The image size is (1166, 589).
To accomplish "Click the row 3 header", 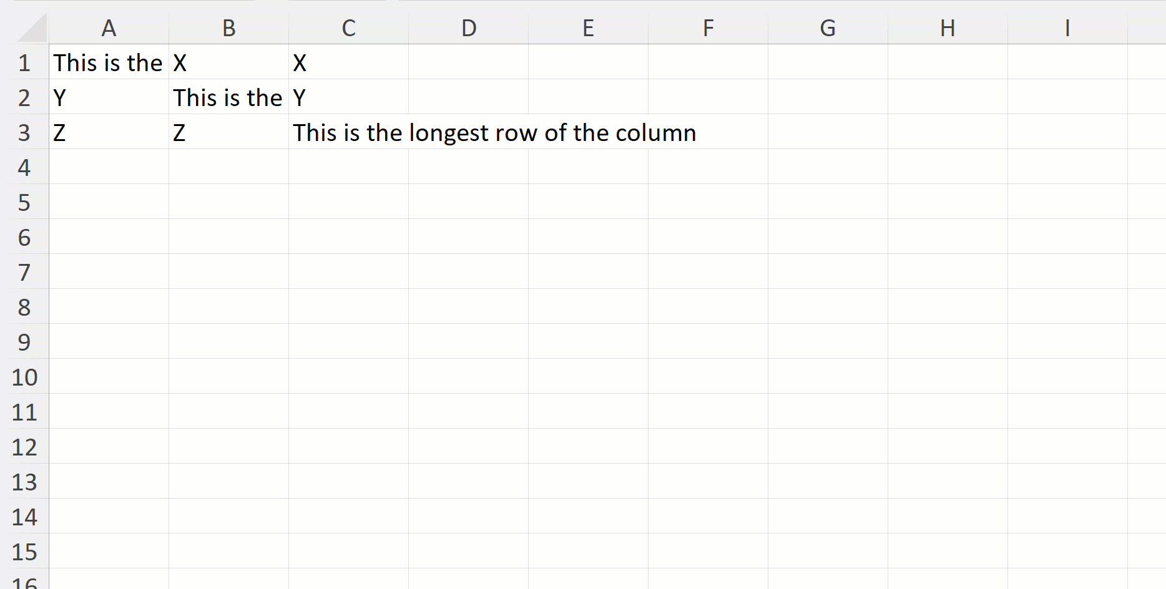I will point(24,132).
